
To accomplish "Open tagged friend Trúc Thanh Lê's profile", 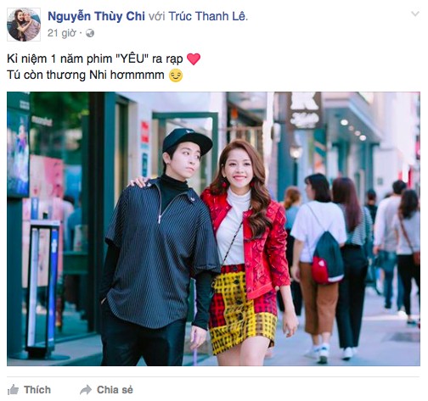I will 207,16.
